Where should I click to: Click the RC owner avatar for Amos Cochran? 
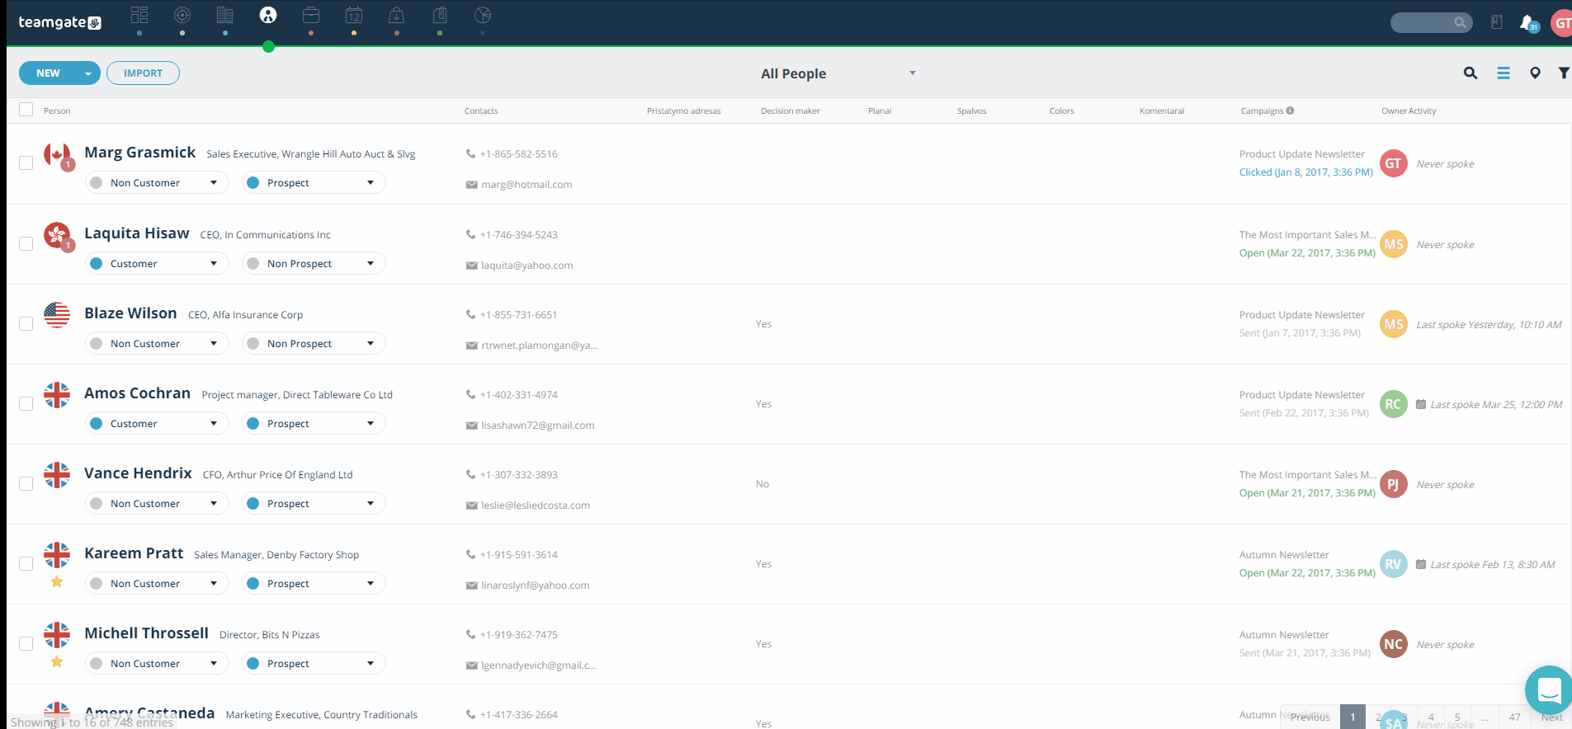pos(1394,404)
